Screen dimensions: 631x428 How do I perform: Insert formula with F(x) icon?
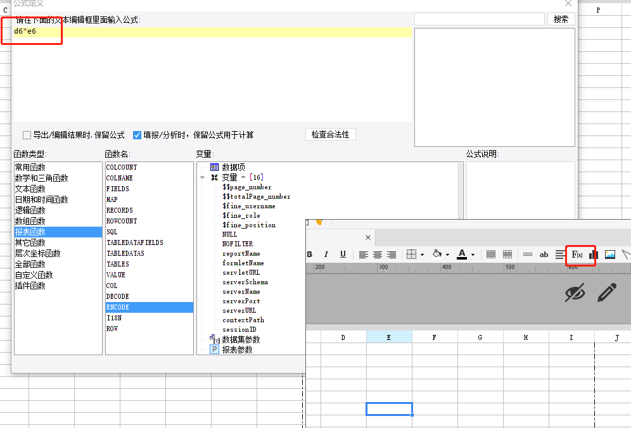coord(577,255)
